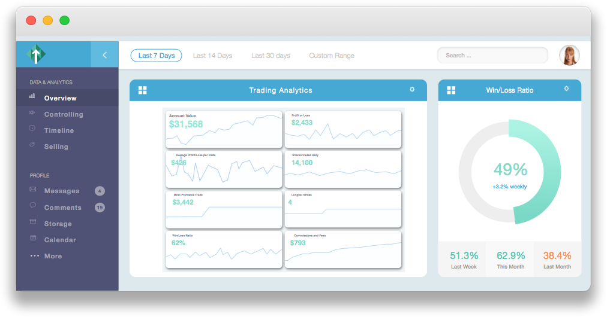The width and height of the screenshot is (607, 317).
Task: Open the Account Value $31,568 card
Action: (x=224, y=130)
